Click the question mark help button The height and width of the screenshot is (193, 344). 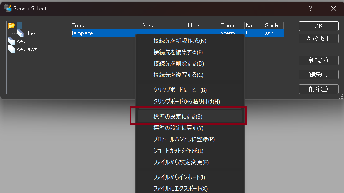pyautogui.click(x=310, y=8)
